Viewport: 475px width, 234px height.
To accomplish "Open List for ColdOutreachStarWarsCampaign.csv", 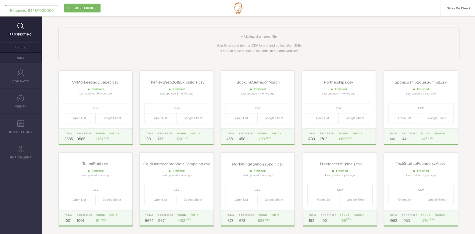I will pos(160,200).
